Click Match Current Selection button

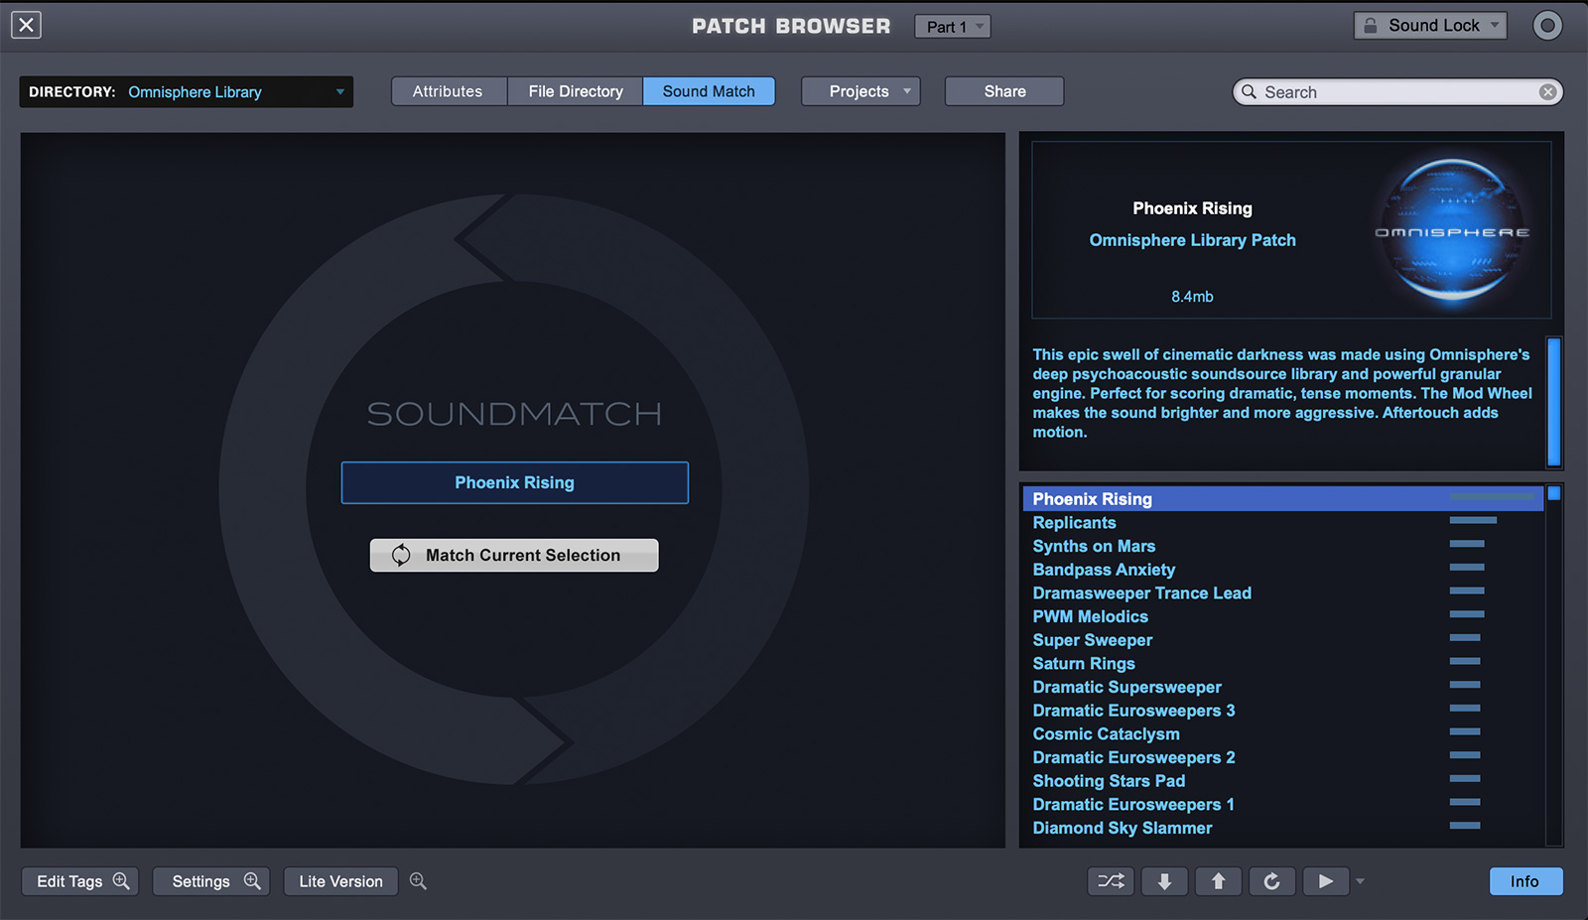pos(514,555)
